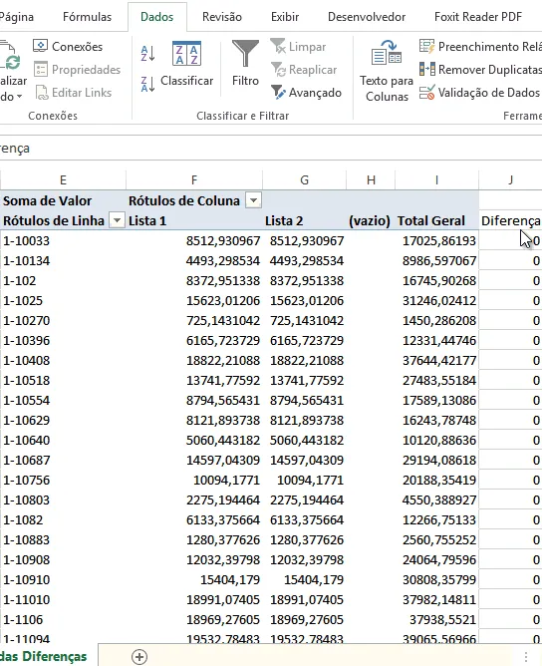Sort descending with the Z to A icon
This screenshot has width=542, height=666.
click(x=147, y=84)
